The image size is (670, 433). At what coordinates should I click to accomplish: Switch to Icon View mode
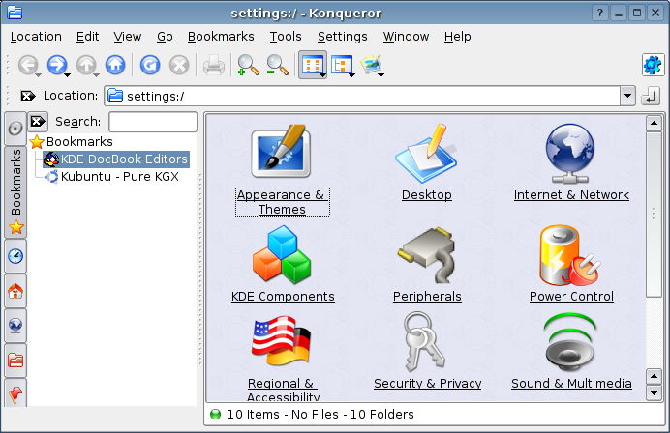tap(312, 66)
